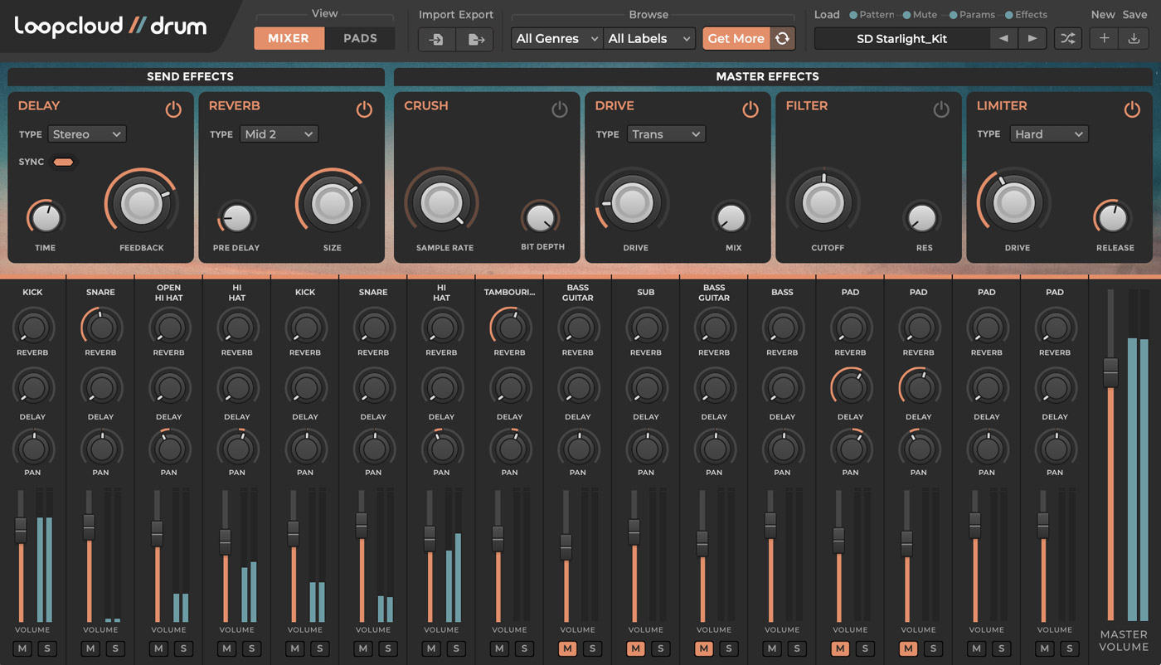Open the All Genres dropdown
The height and width of the screenshot is (665, 1161).
tap(556, 38)
